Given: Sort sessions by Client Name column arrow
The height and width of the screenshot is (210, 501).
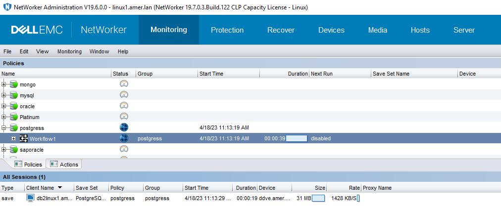Looking at the screenshot, I should (60, 188).
